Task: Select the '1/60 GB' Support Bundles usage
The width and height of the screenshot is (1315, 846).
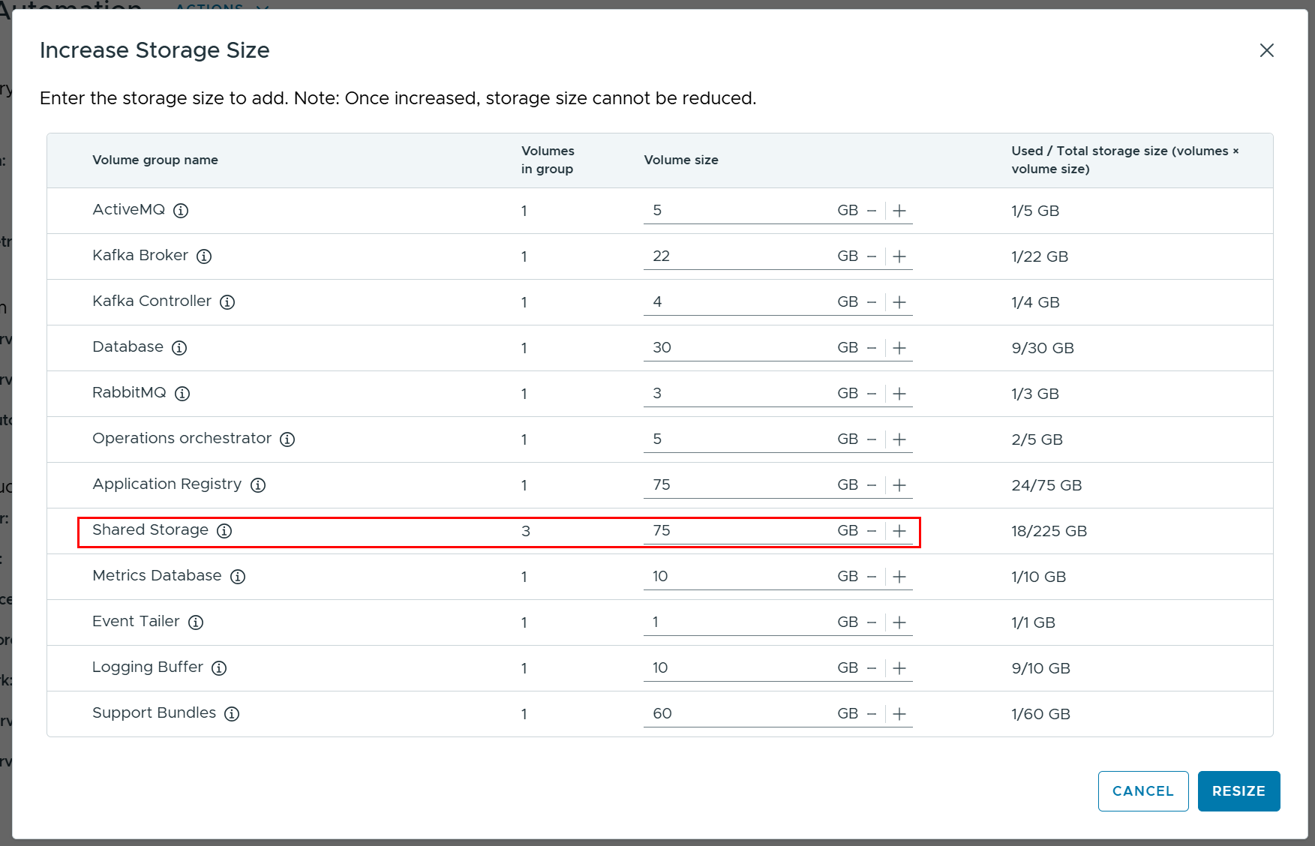Action: [x=1040, y=714]
